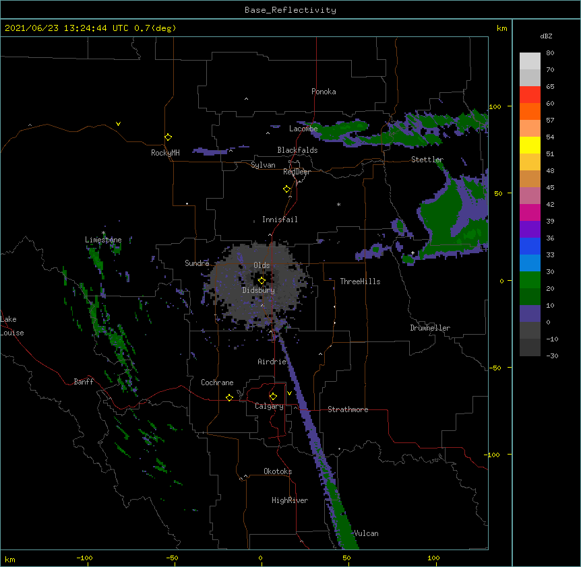Click the Innisfail label
The image size is (581, 567).
tap(280, 220)
